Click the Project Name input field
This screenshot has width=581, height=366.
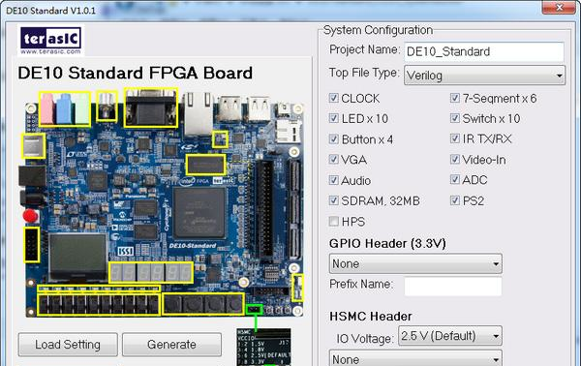tap(485, 52)
